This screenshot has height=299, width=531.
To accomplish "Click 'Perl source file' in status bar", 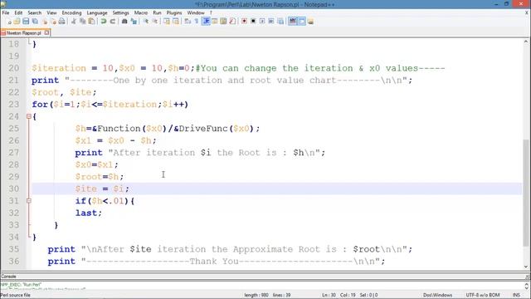I will 16,295.
